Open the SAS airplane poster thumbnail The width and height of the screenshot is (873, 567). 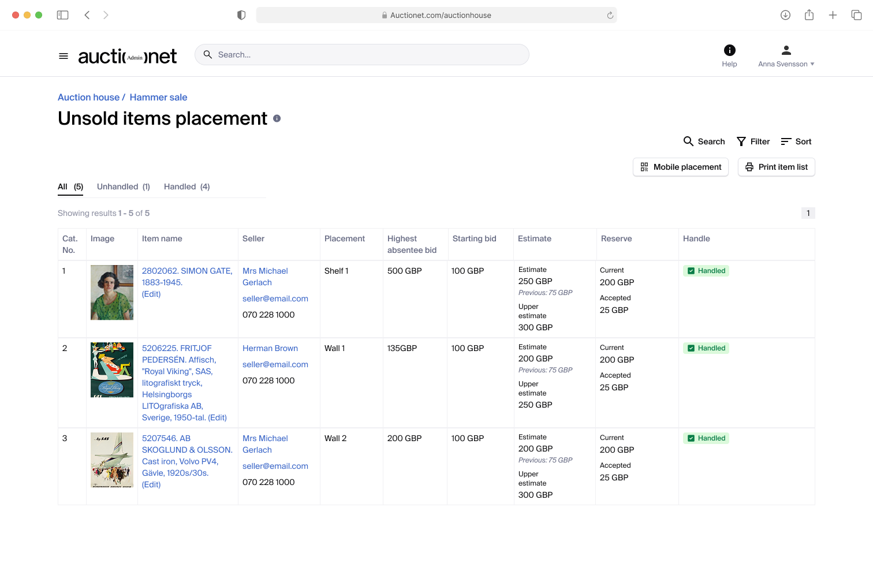(112, 460)
